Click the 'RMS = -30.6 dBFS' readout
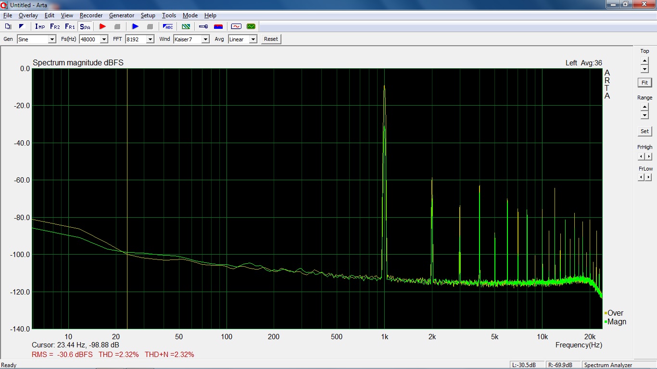Screen dimensions: 657x369 click(x=62, y=355)
